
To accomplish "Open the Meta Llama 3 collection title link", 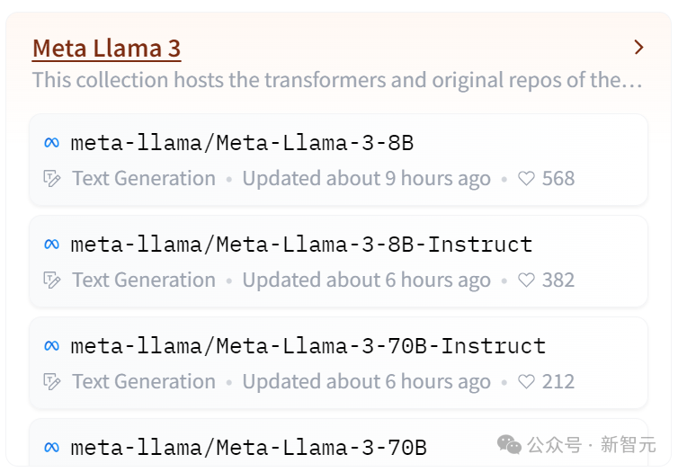I will (x=106, y=49).
